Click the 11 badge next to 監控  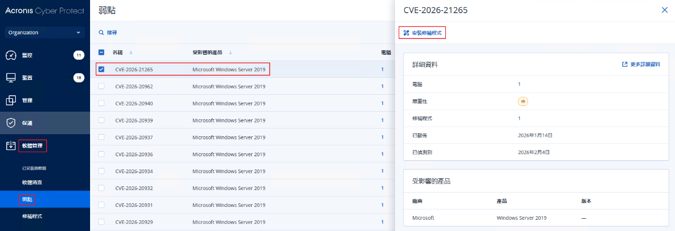[79, 55]
